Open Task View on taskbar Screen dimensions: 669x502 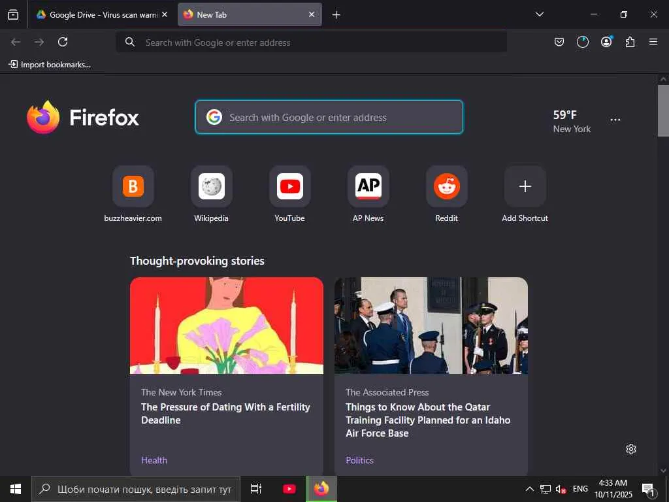[x=256, y=489]
